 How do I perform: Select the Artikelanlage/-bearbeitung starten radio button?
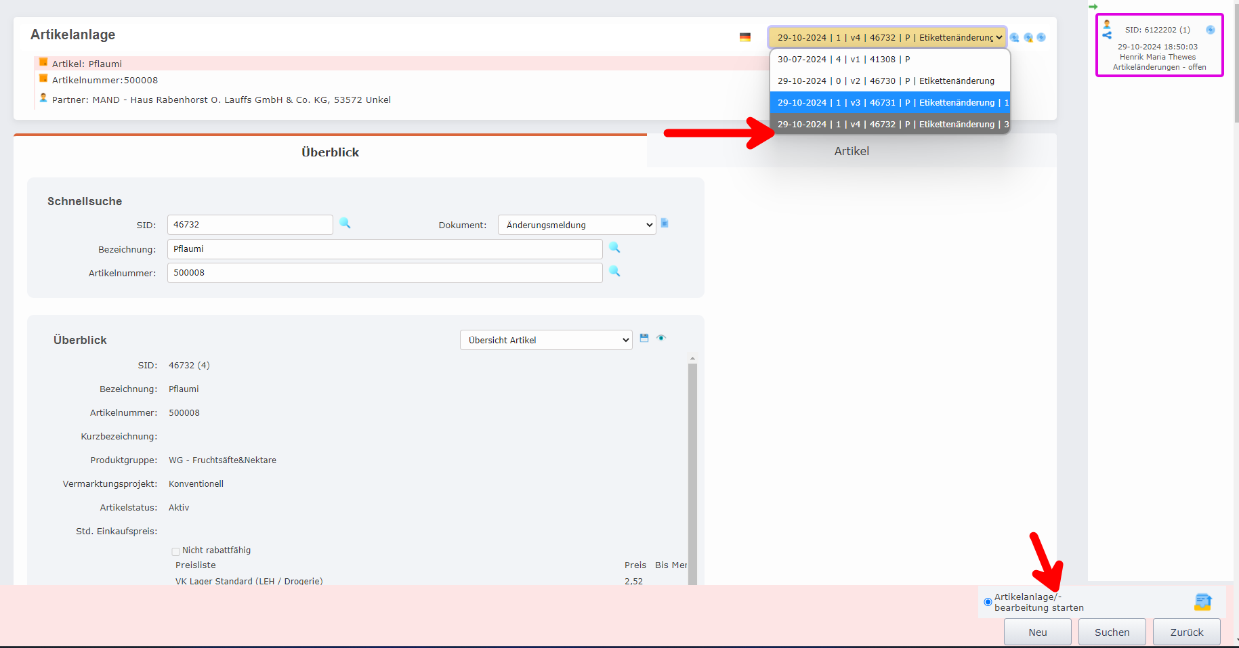(988, 602)
